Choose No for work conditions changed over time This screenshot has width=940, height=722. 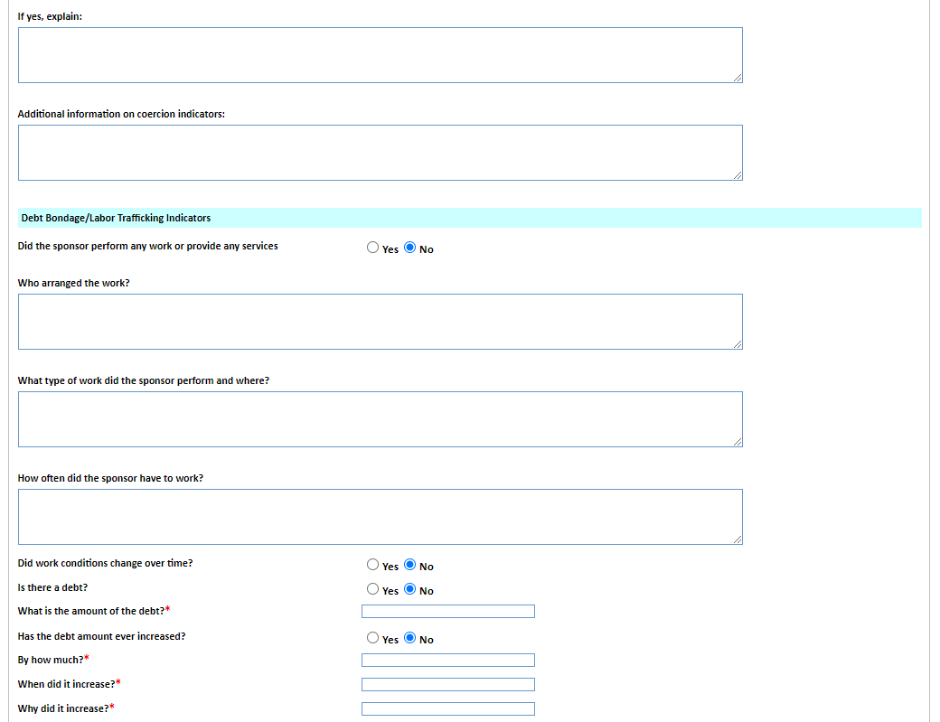click(x=410, y=565)
